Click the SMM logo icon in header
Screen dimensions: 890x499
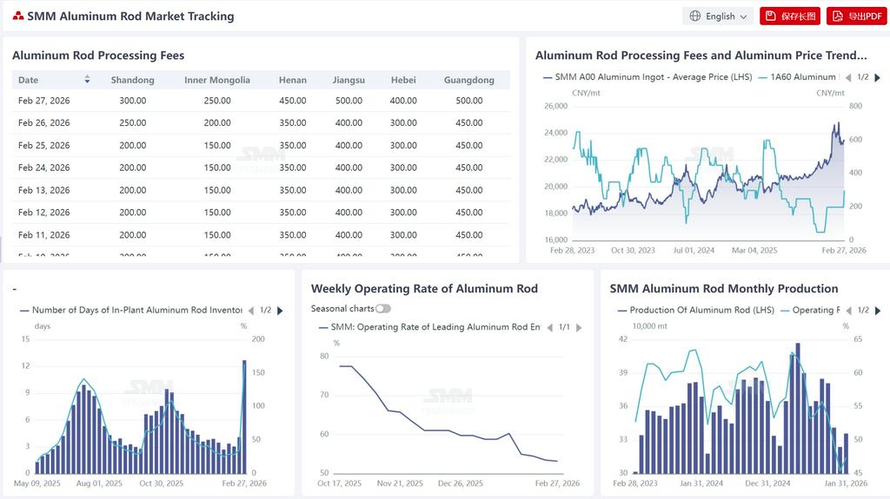coord(18,16)
